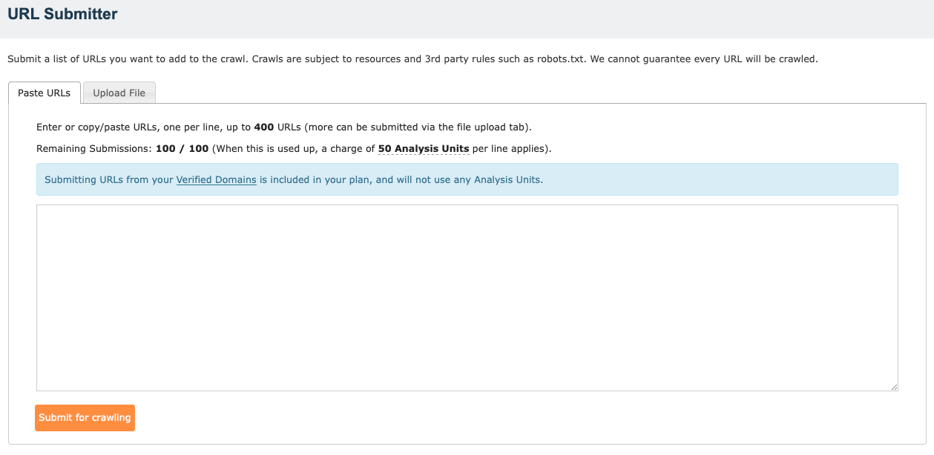Screen dimensions: 934x455
Task: Switch to the Upload File tab
Action: (x=119, y=92)
